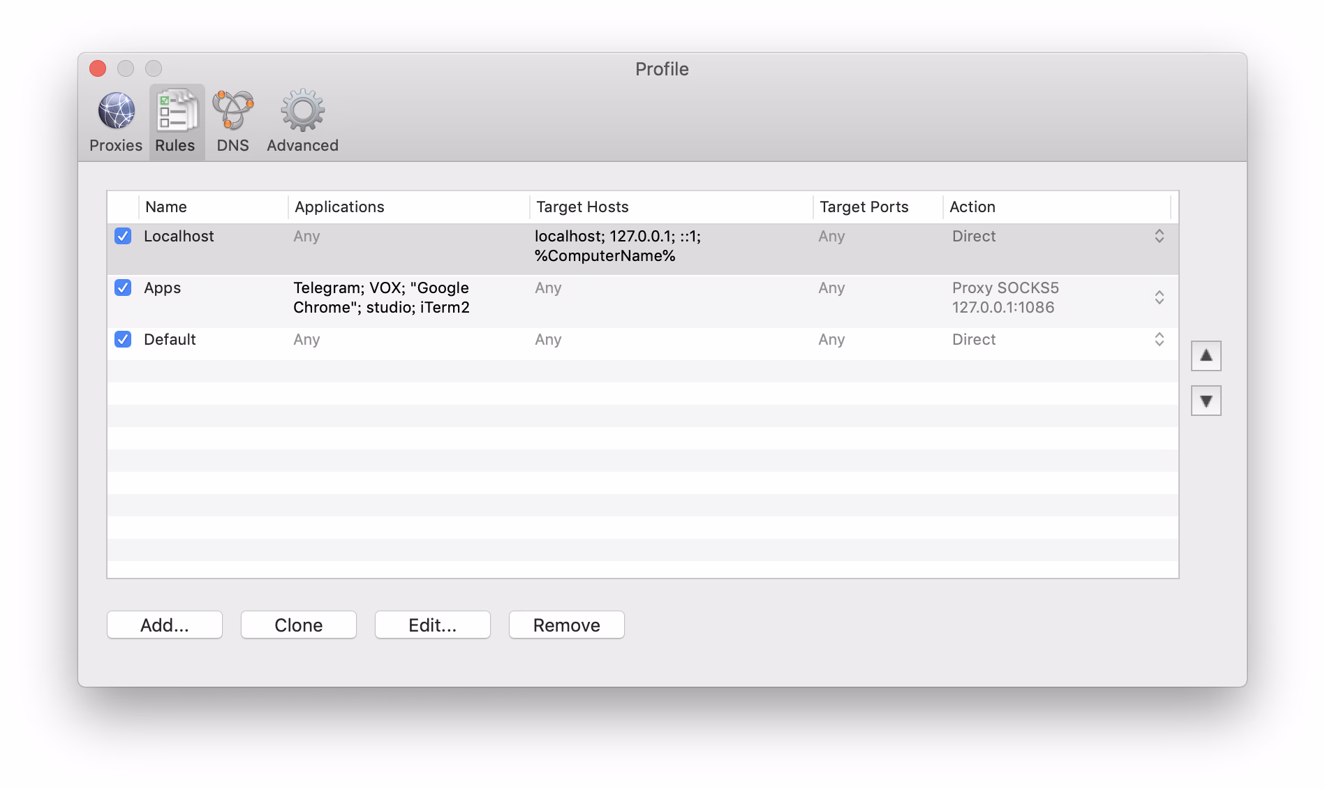Open the DNS network icon
This screenshot has width=1325, height=790.
[x=232, y=112]
